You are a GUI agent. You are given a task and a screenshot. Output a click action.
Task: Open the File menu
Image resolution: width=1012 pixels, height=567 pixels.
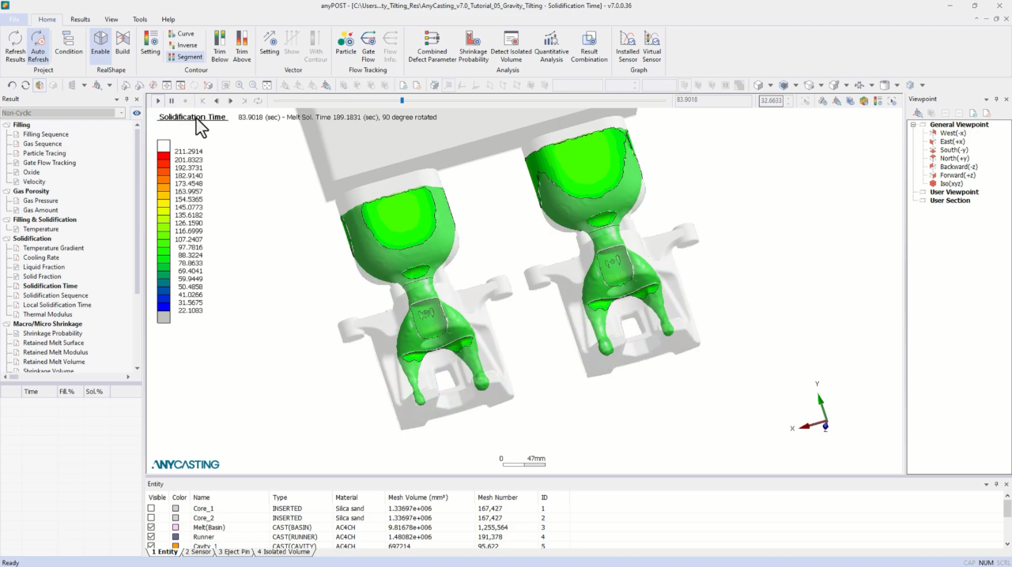pos(13,19)
